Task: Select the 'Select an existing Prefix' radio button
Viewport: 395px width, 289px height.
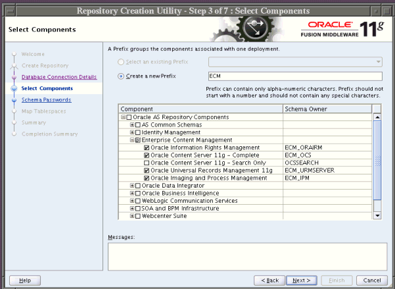Action: (121, 62)
